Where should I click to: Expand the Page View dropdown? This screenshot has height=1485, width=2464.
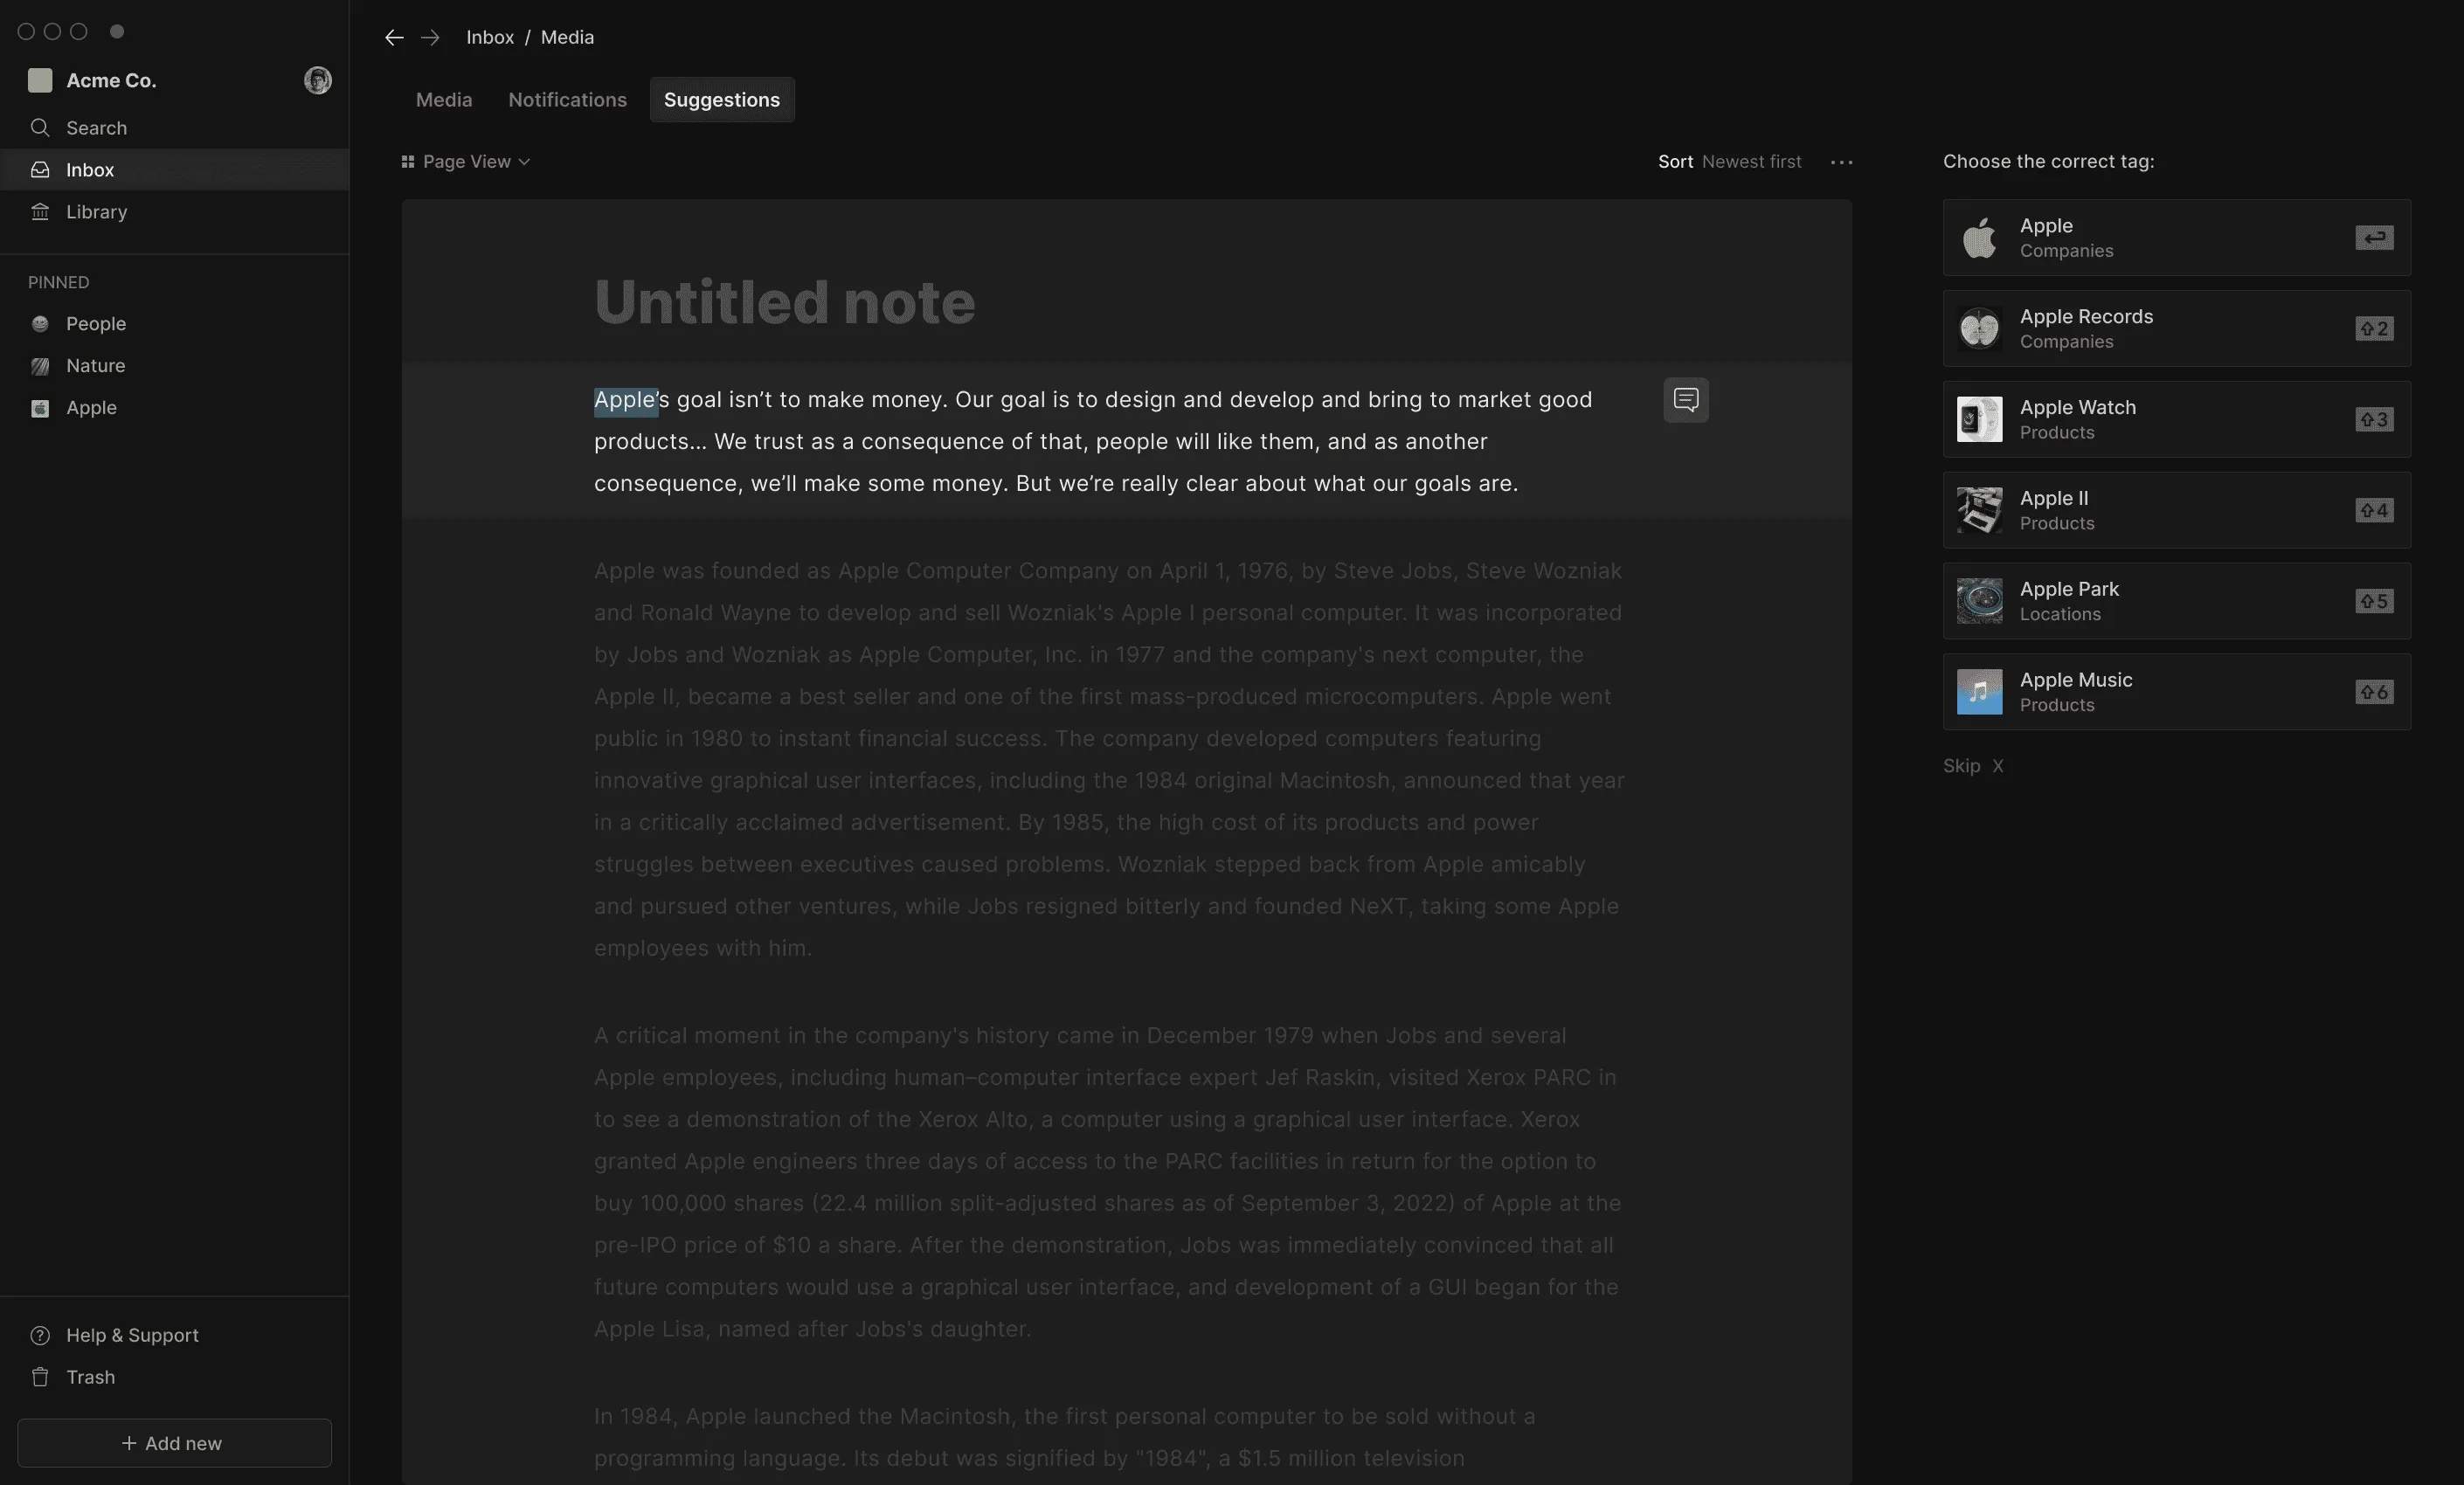coord(465,162)
